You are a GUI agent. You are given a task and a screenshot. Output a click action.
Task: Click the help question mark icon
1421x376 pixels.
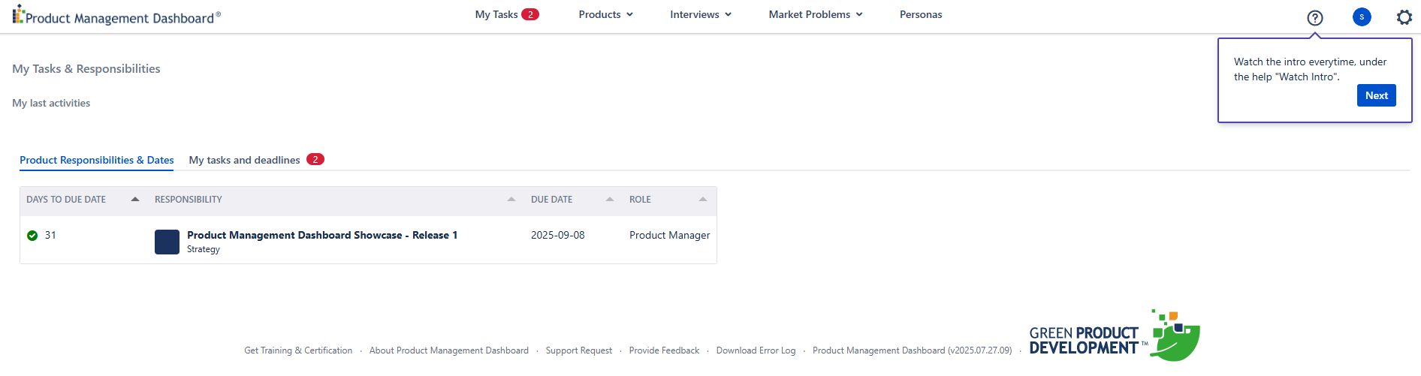pyautogui.click(x=1314, y=17)
